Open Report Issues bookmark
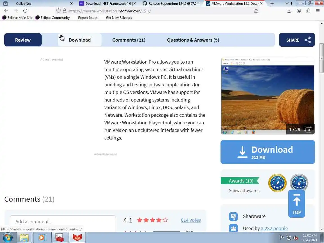Screen dimensions: 324x243 point(88,17)
